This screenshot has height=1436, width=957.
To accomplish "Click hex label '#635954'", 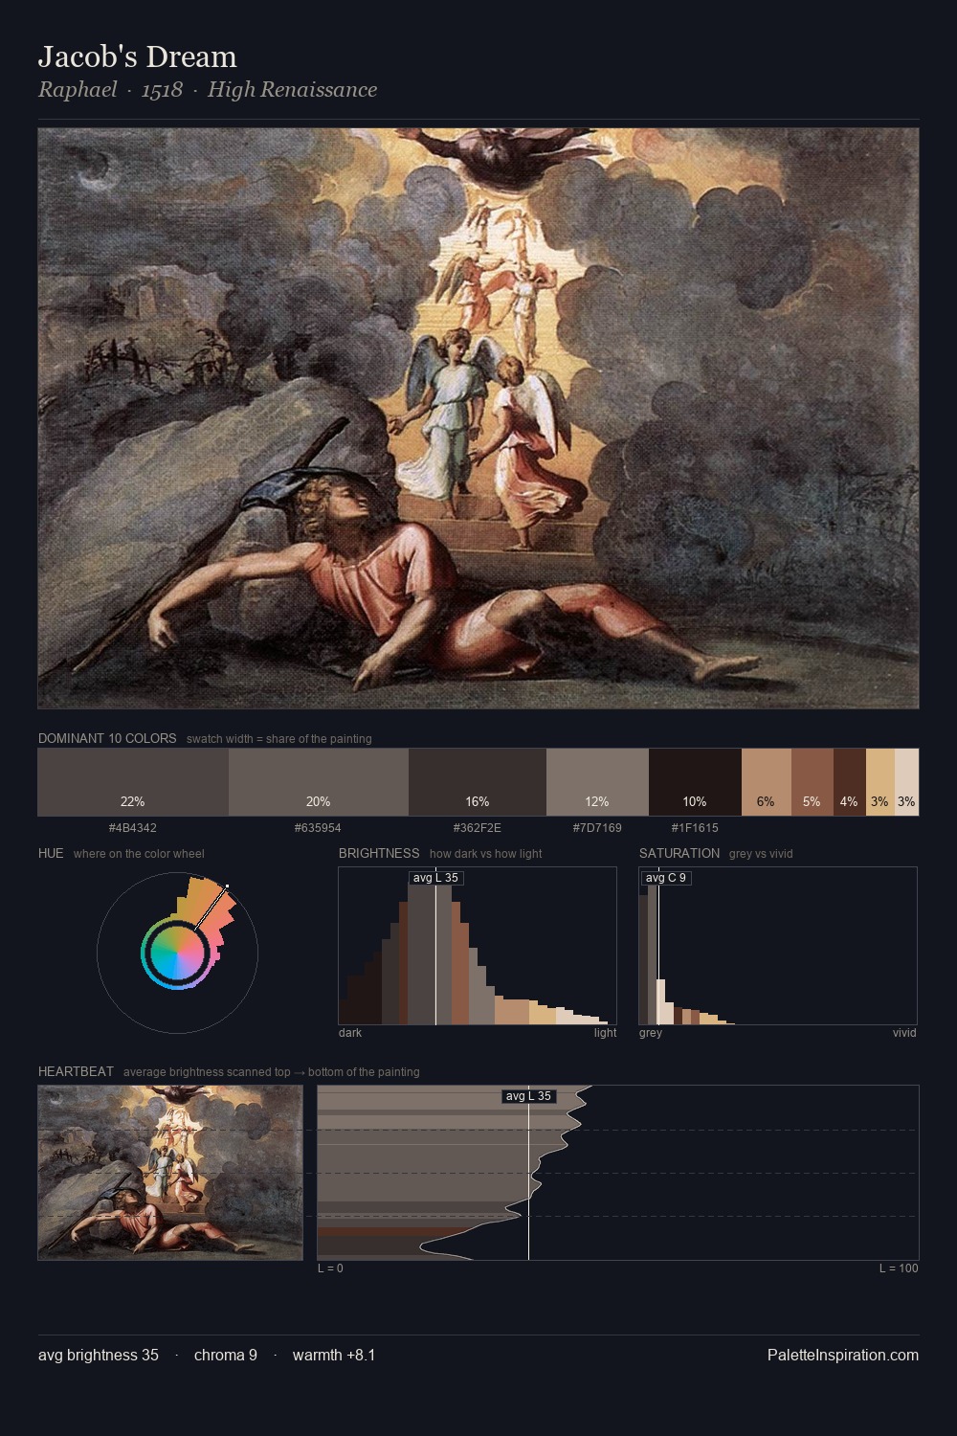I will [x=319, y=827].
